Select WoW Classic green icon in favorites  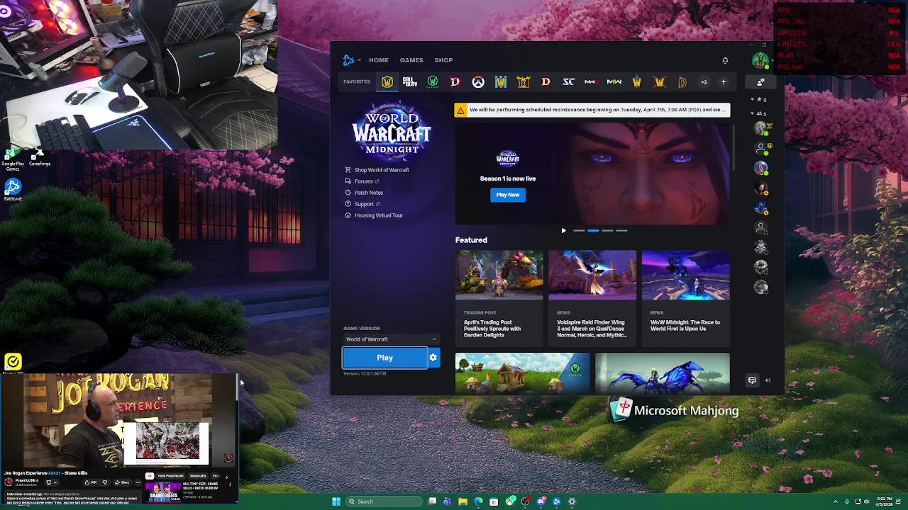pos(433,82)
